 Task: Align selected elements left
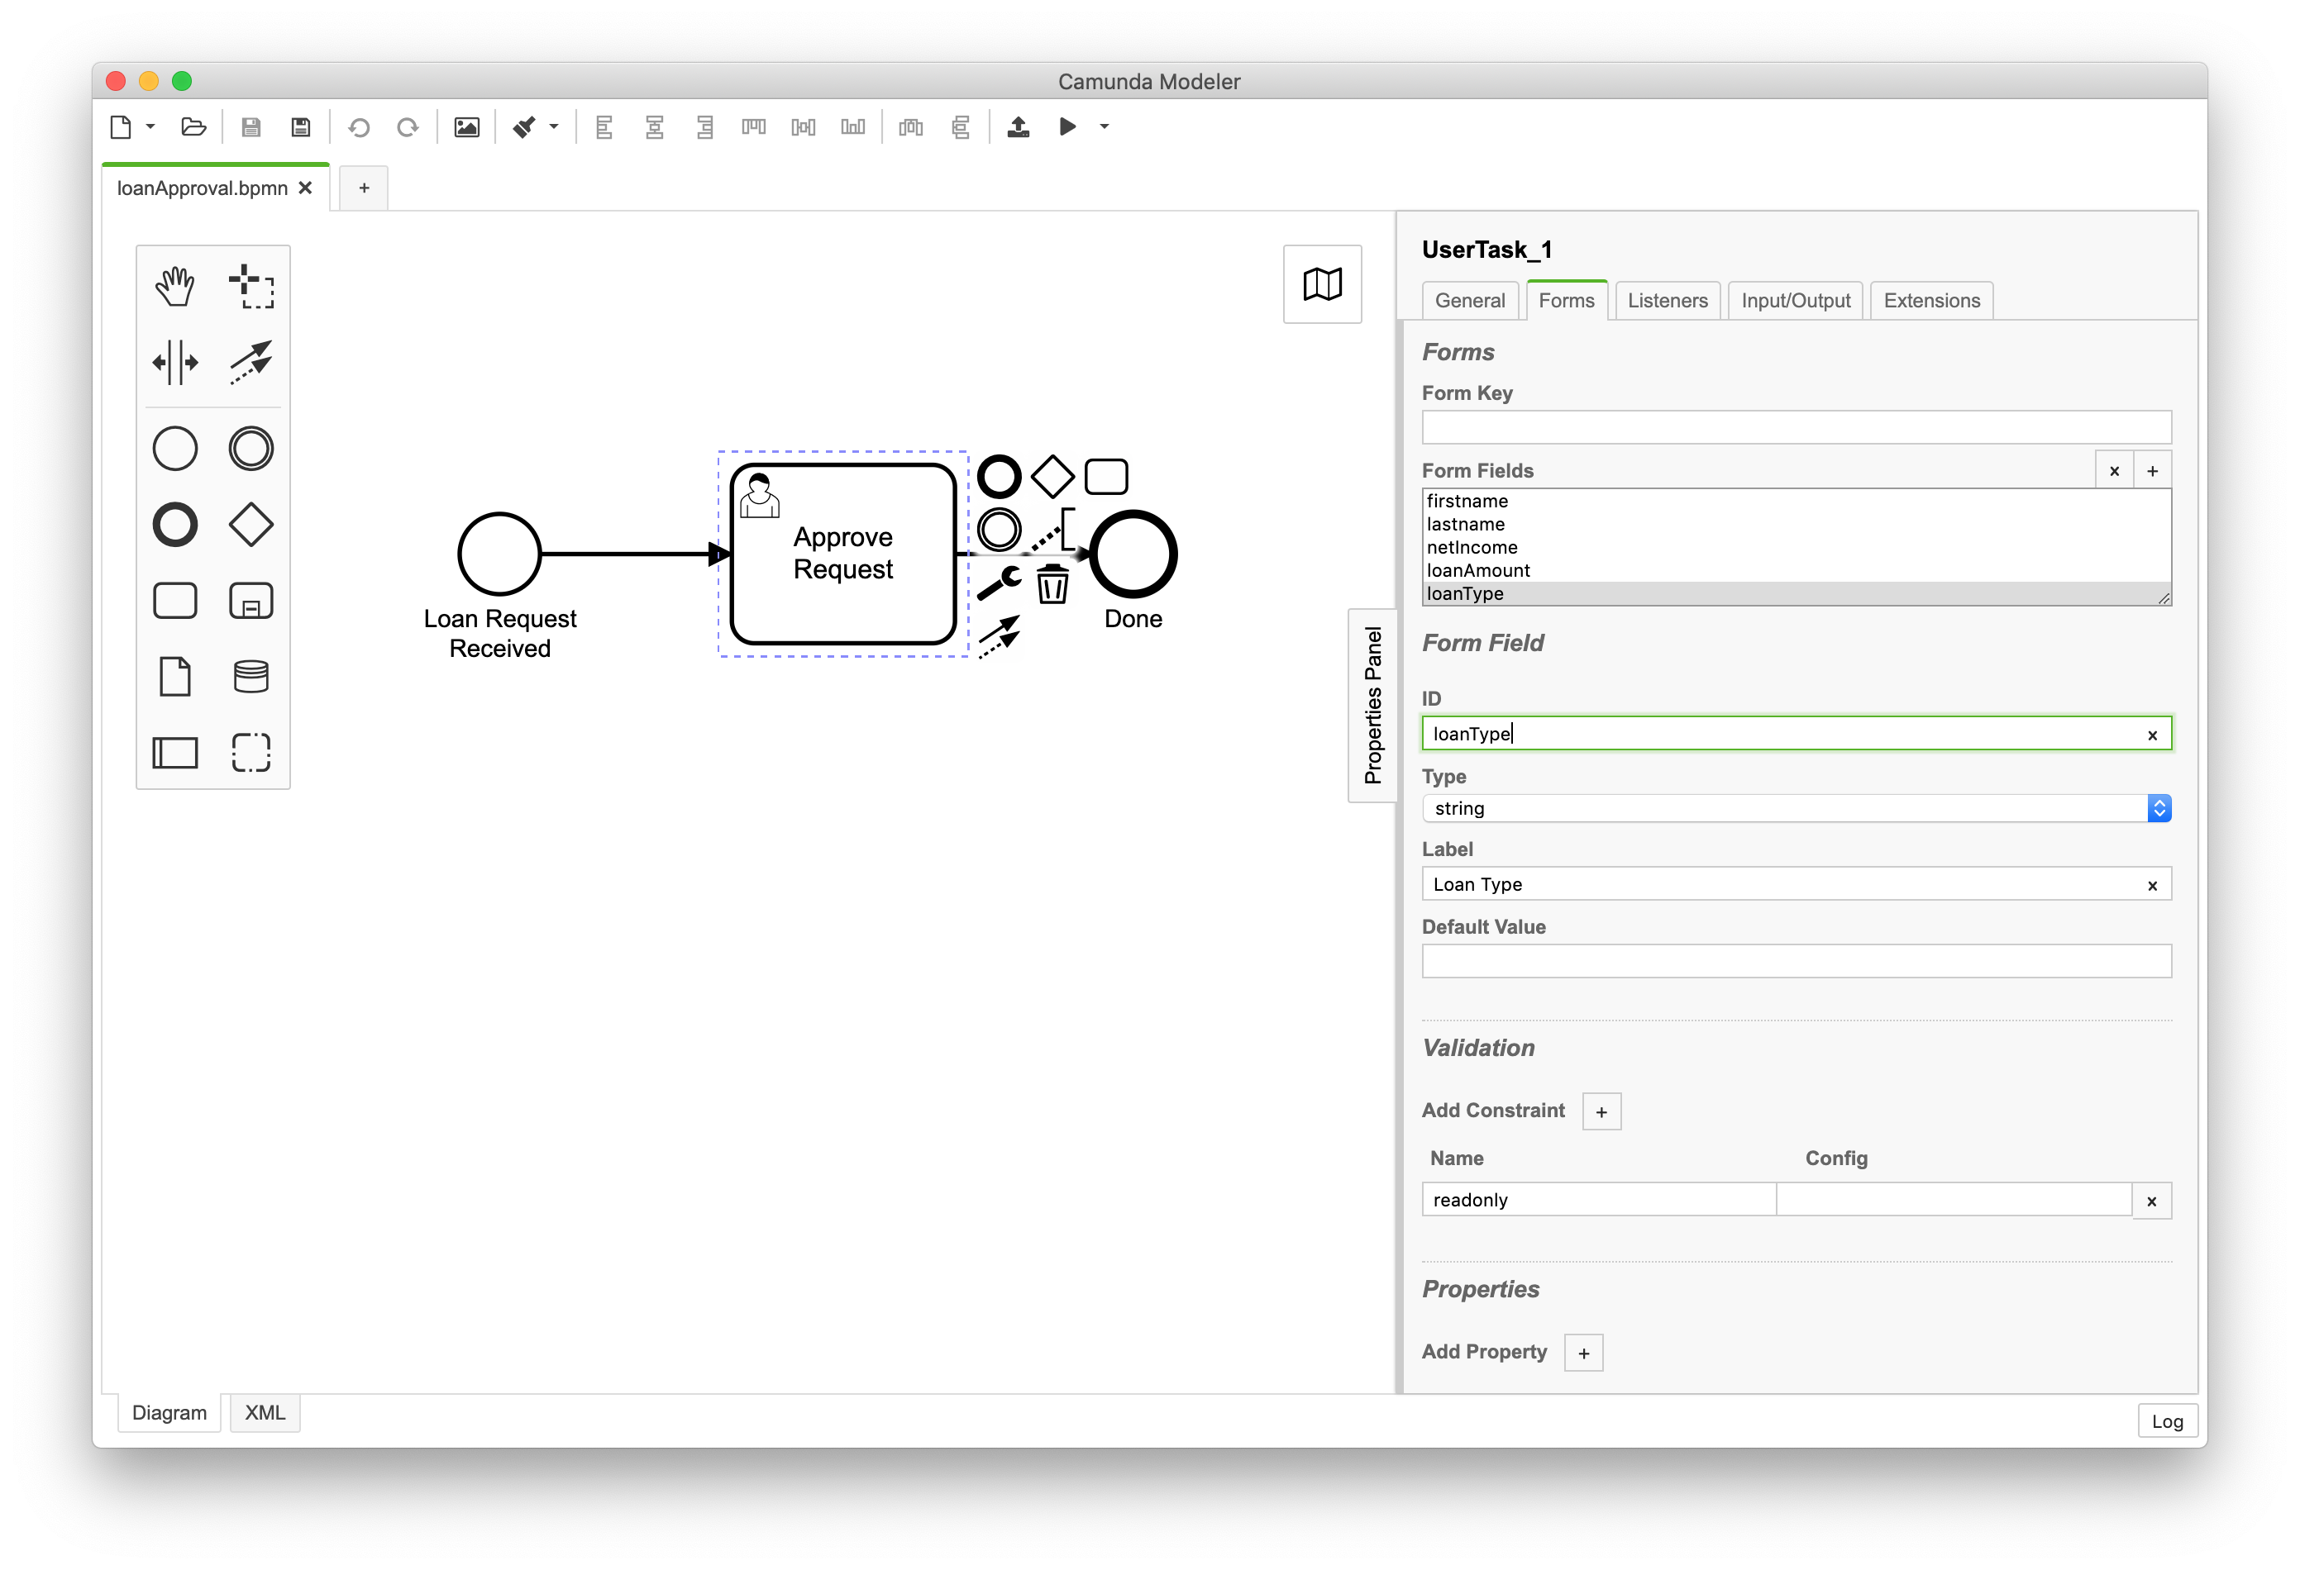pos(604,126)
